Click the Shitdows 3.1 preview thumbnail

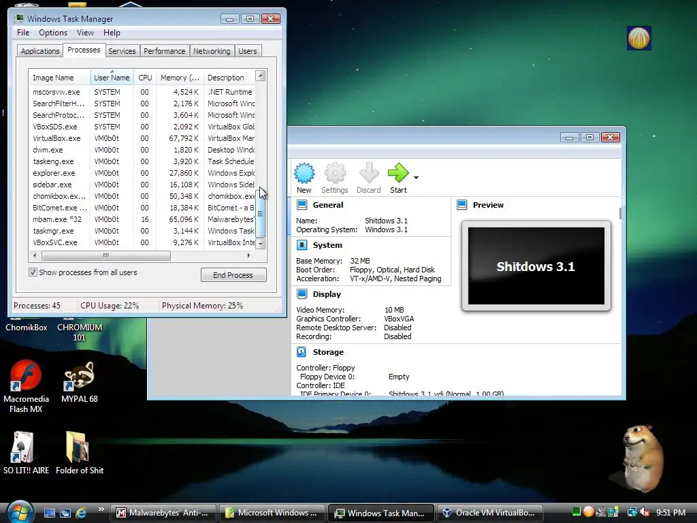(536, 266)
